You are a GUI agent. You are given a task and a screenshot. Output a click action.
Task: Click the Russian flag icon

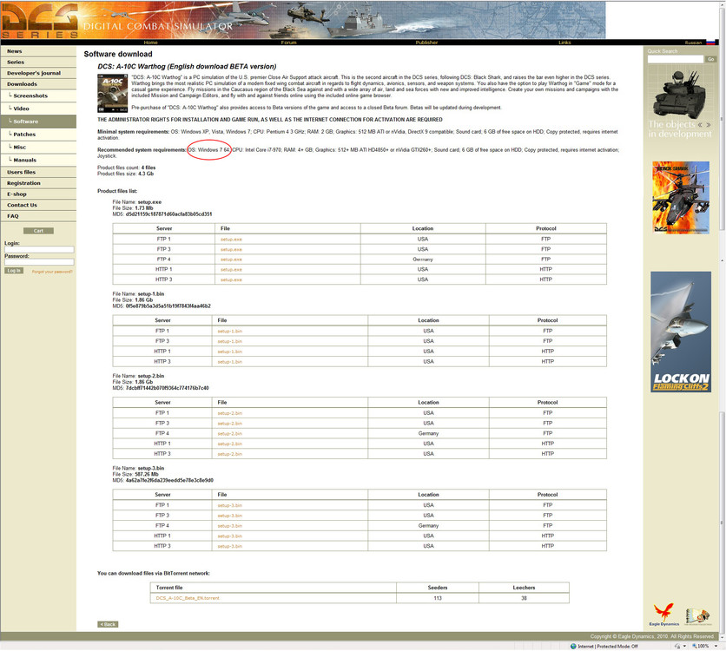point(709,43)
